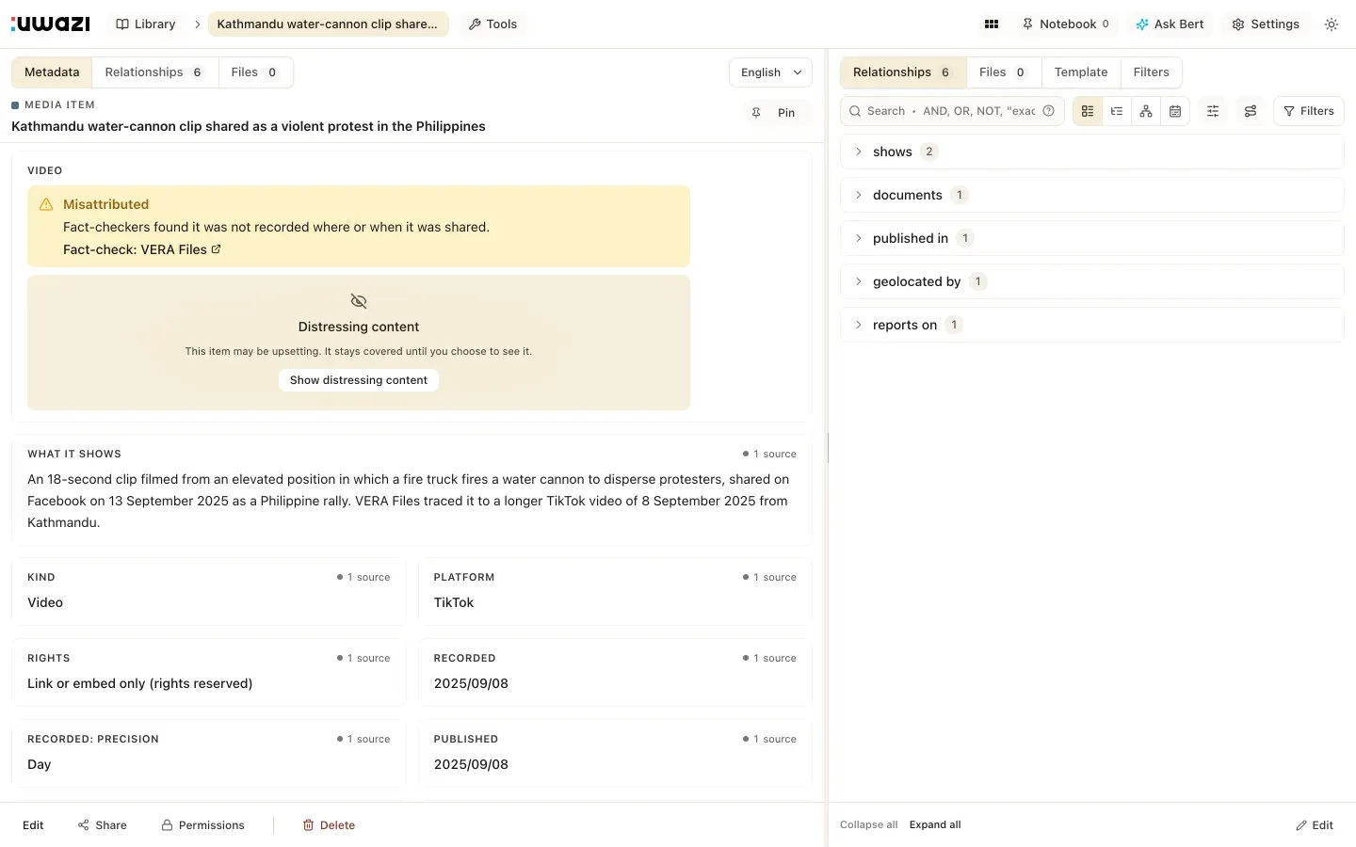1356x847 pixels.
Task: Switch to left panel Relationships tab
Action: 154,72
